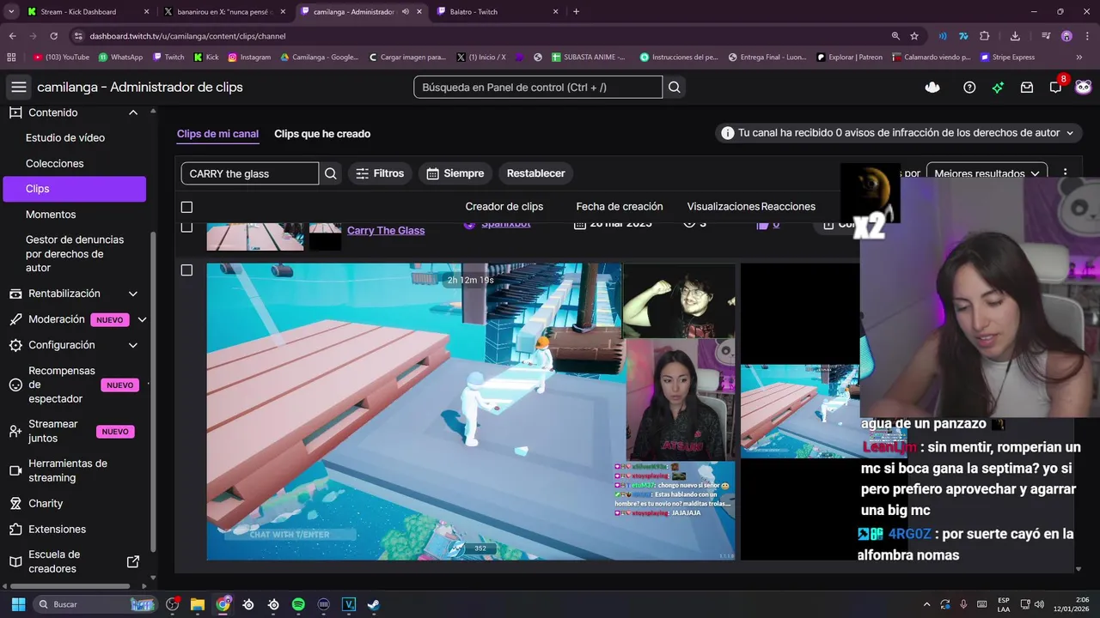The image size is (1100, 618).
Task: Click the Chrome address bar URL
Action: (187, 36)
